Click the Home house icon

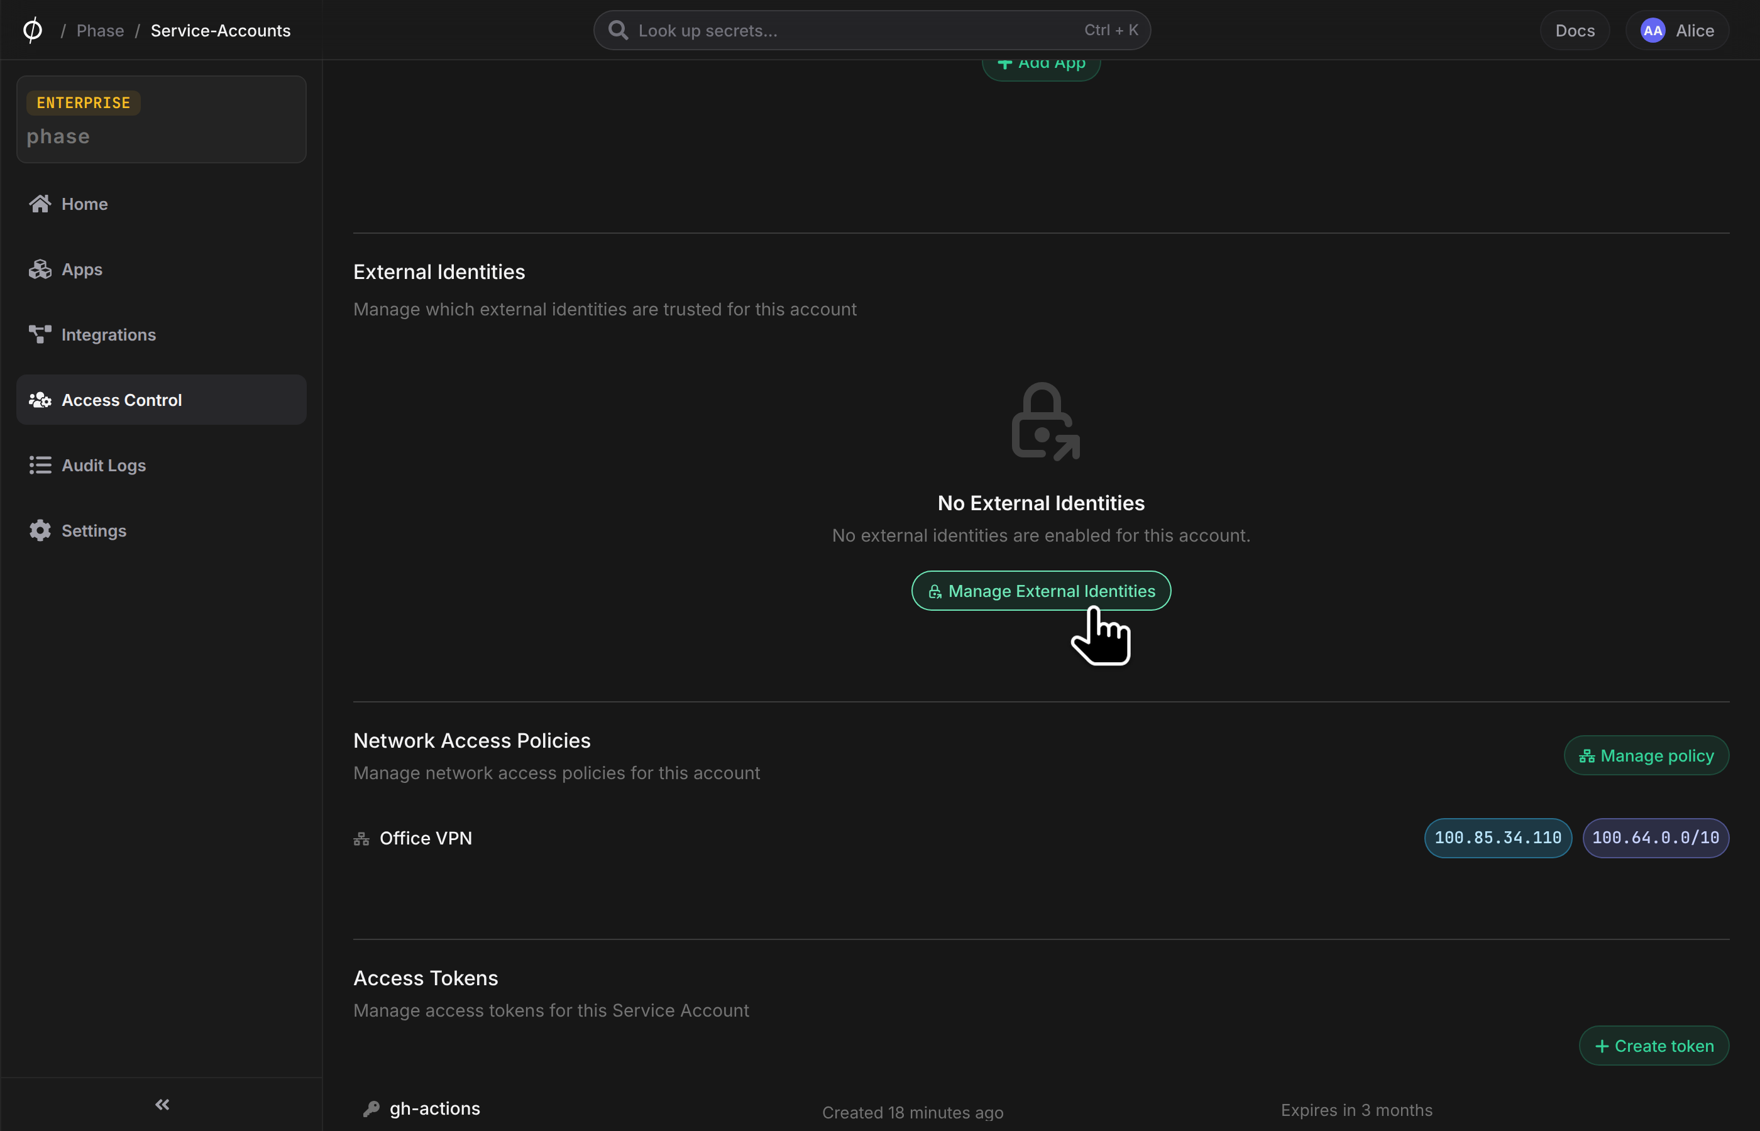(x=40, y=204)
